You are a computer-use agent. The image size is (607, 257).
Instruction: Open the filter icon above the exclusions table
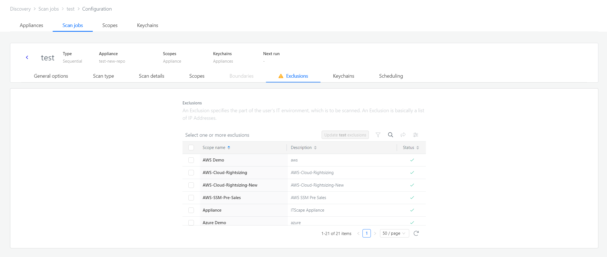[x=378, y=135]
